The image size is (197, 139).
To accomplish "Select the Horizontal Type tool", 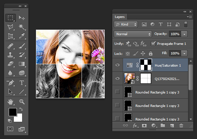I will pyautogui.click(x=22, y=83).
